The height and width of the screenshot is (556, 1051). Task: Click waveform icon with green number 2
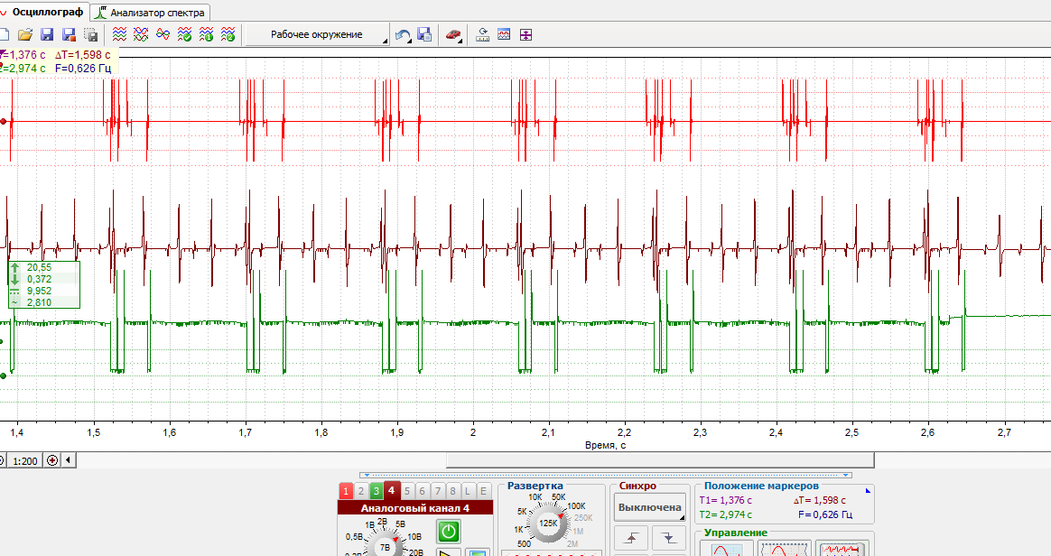(x=228, y=34)
